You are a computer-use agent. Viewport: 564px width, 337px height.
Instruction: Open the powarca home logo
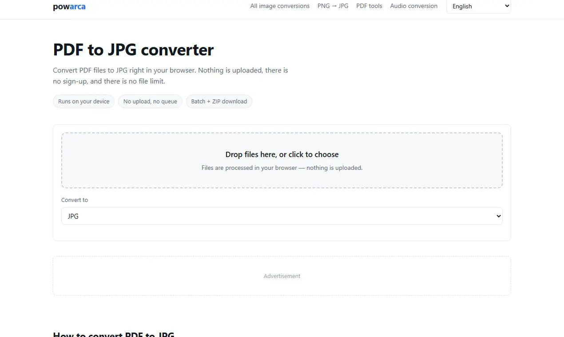[x=69, y=7]
